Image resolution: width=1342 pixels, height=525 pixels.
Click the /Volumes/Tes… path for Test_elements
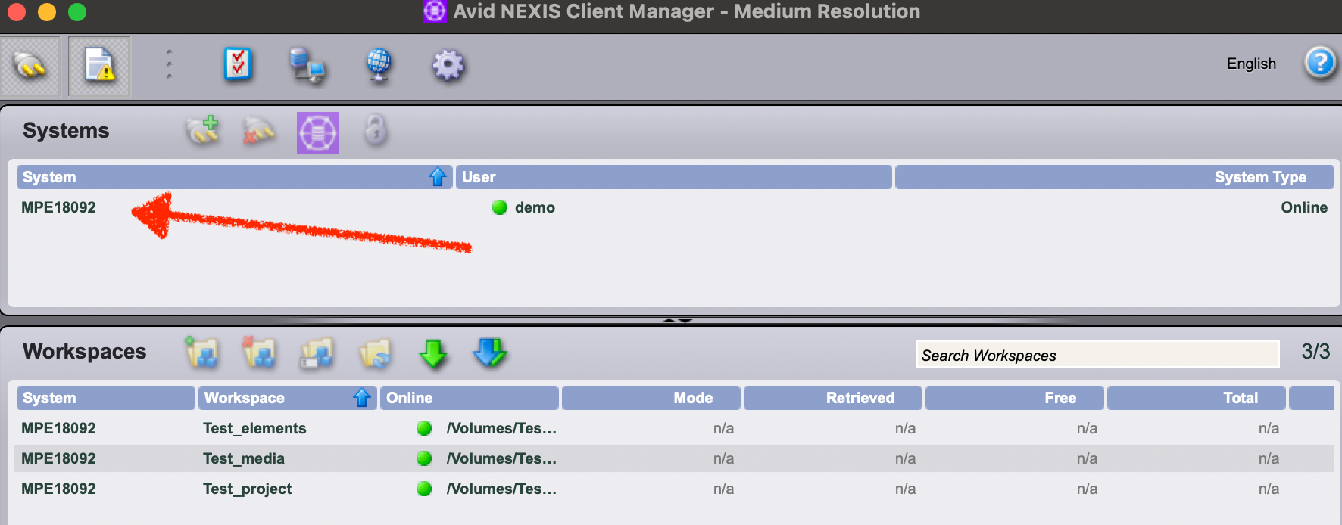(x=501, y=428)
